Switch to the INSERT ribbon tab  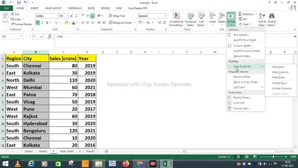coord(34,8)
